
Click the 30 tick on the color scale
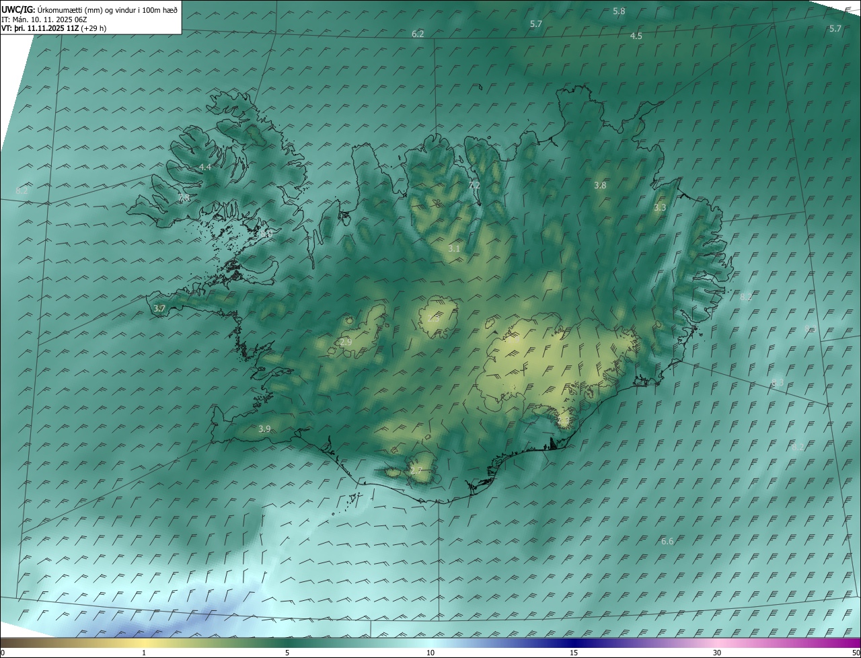(x=717, y=653)
